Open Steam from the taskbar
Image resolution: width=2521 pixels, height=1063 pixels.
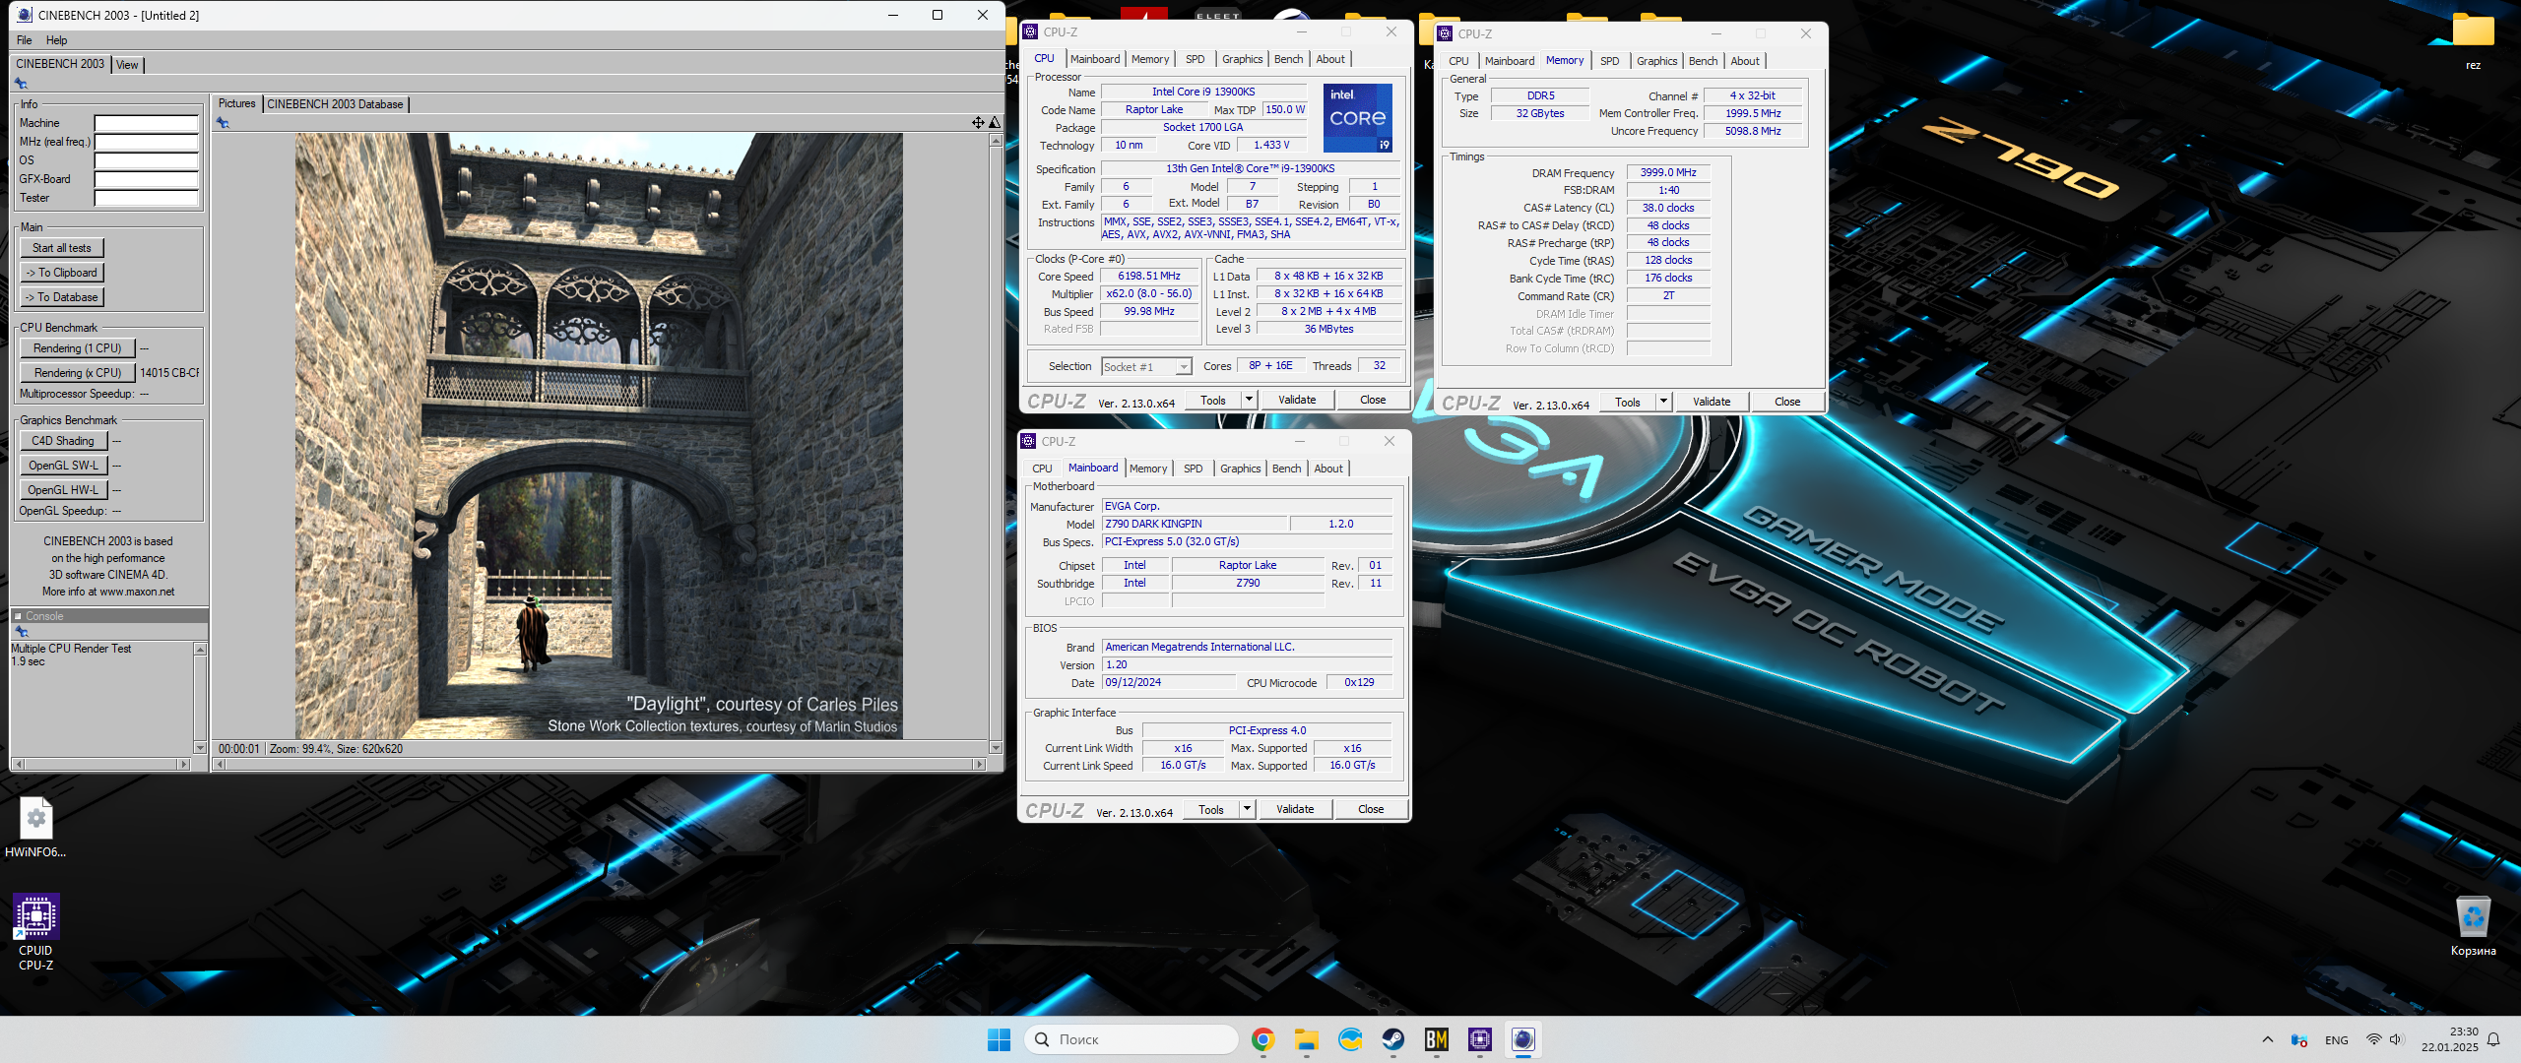tap(1393, 1039)
